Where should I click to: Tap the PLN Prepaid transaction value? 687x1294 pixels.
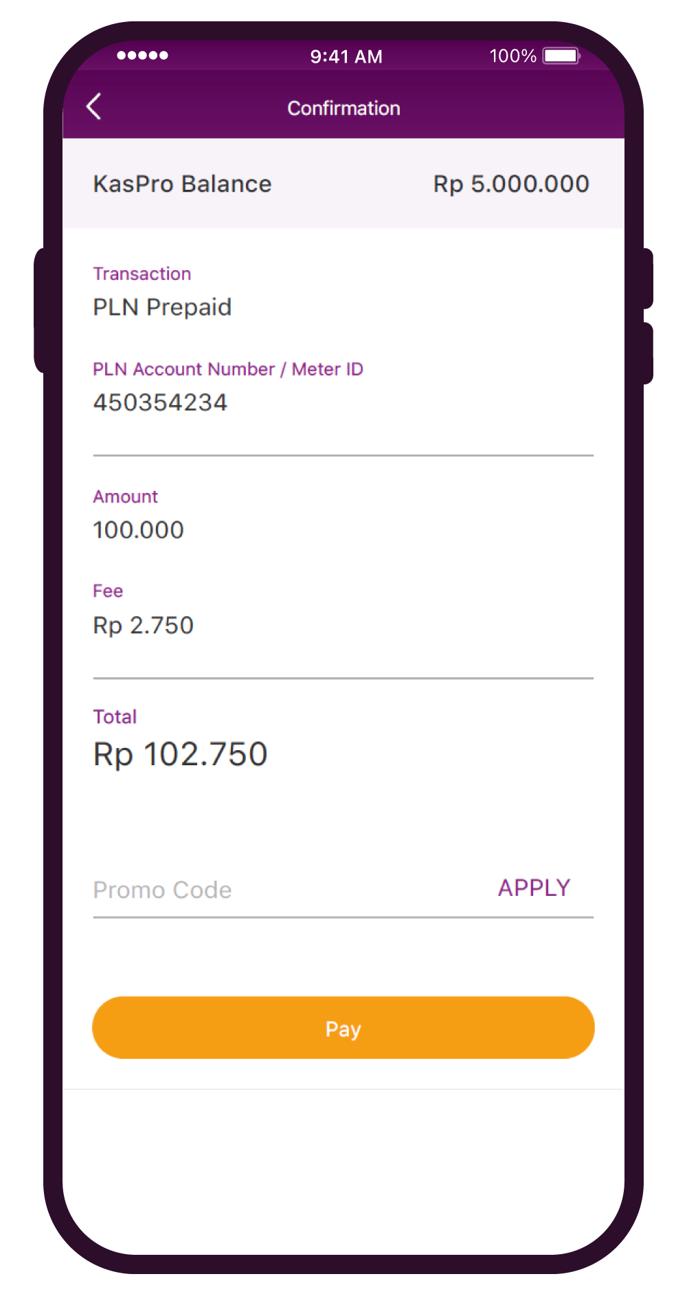pos(162,307)
